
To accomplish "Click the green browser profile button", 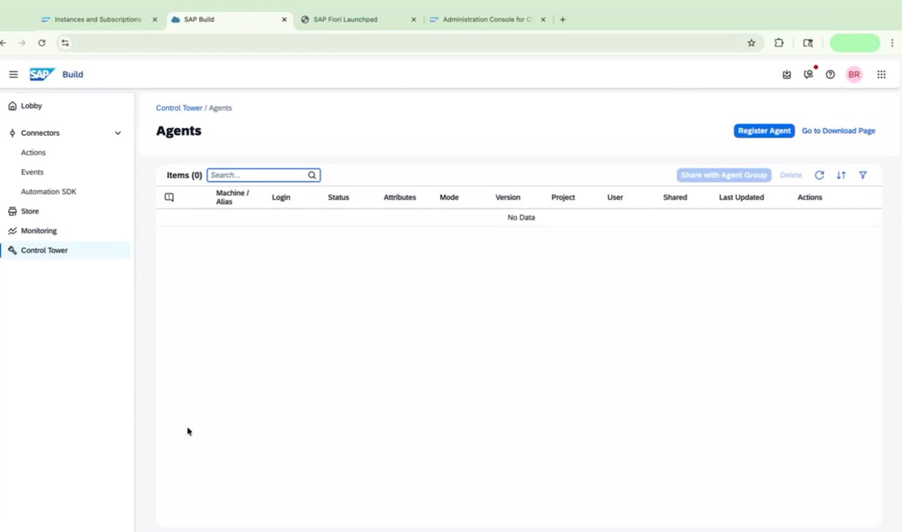I will pos(855,43).
